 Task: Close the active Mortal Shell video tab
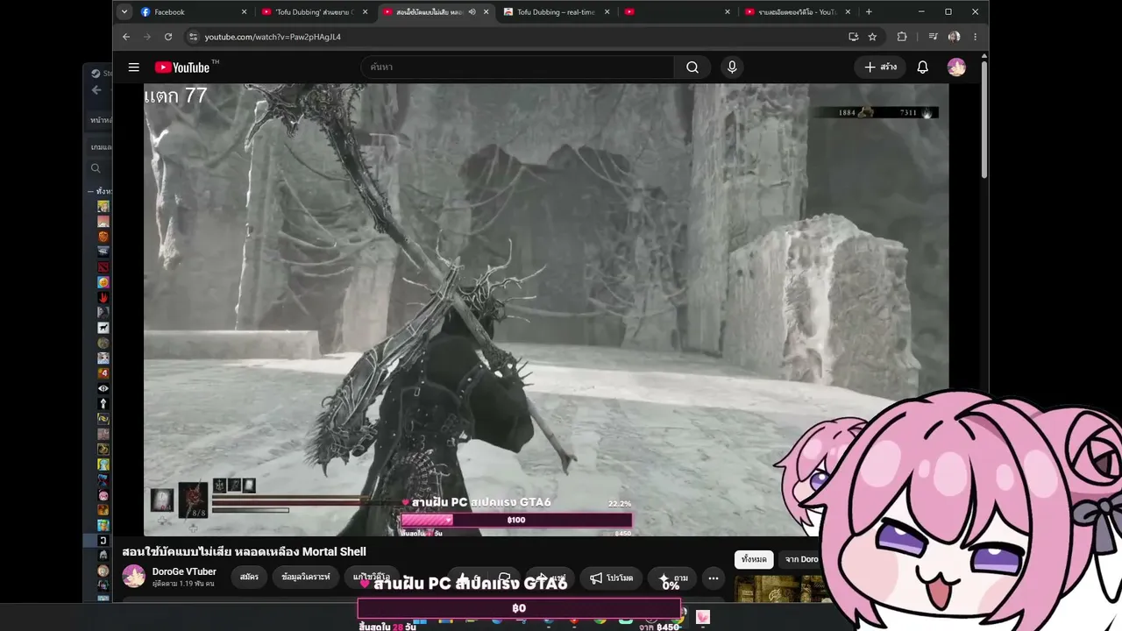pos(486,12)
